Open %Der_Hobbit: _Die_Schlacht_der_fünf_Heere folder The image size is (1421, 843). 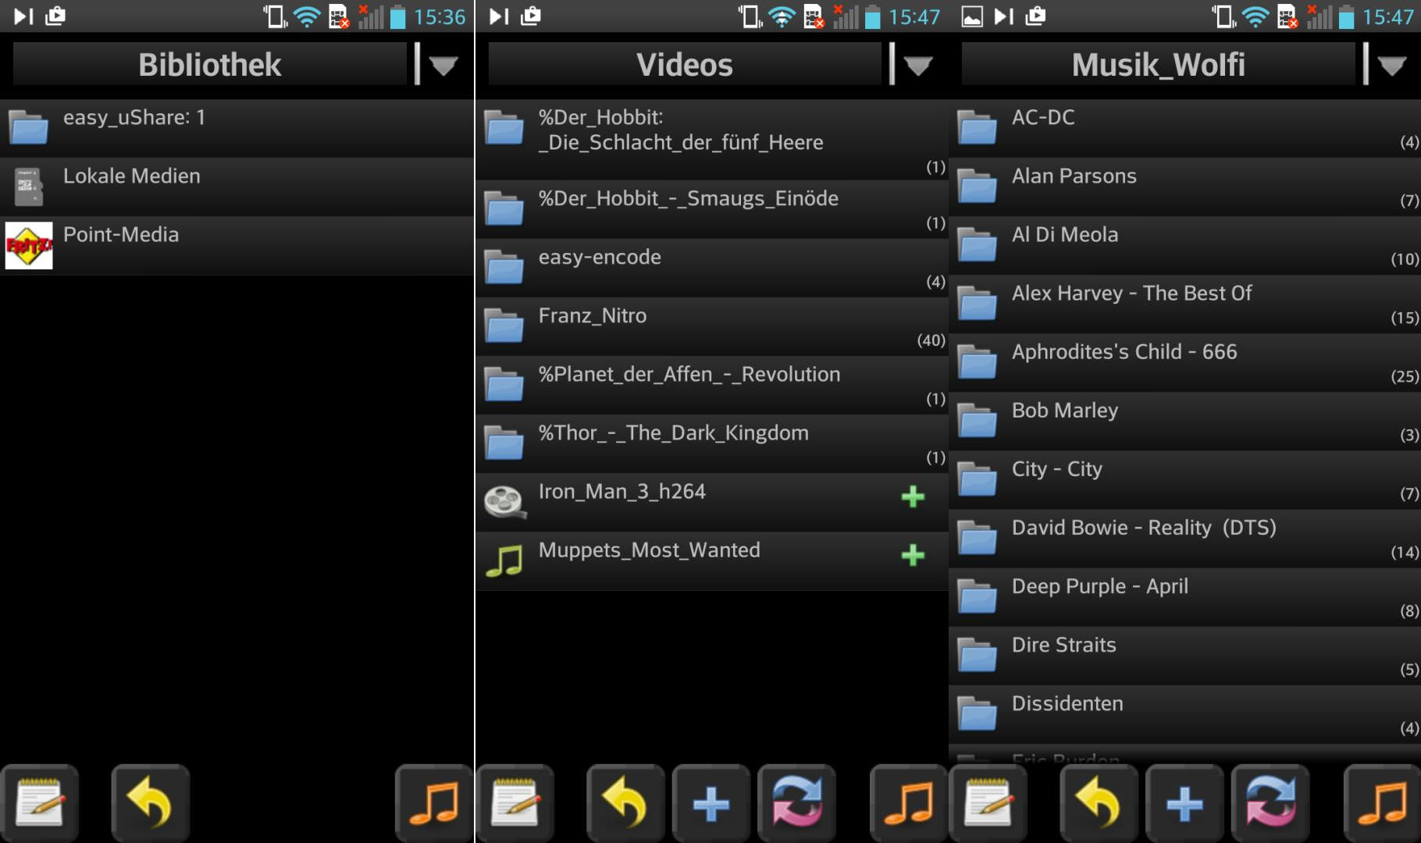(x=712, y=139)
